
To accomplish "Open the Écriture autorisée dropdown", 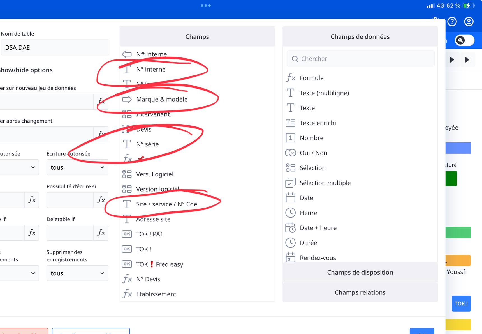I will (77, 167).
